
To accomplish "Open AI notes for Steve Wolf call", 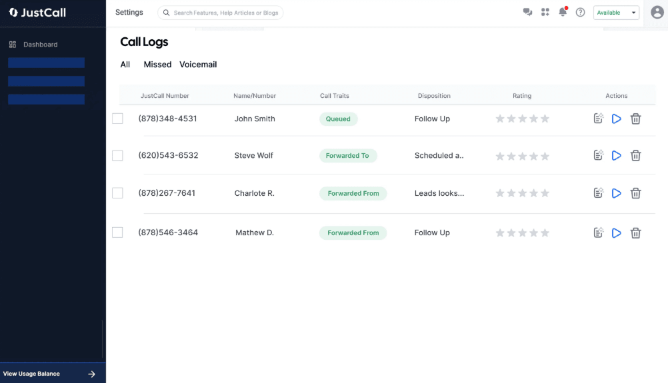I will 599,155.
